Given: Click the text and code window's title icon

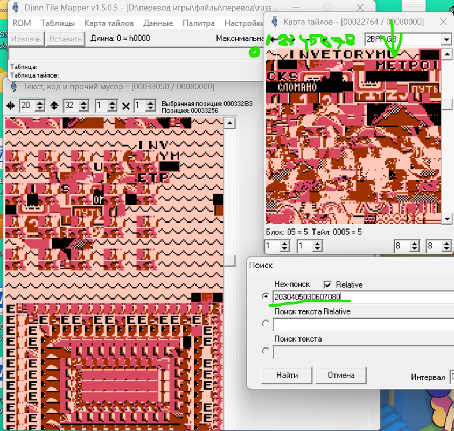Looking at the screenshot, I should (13, 87).
